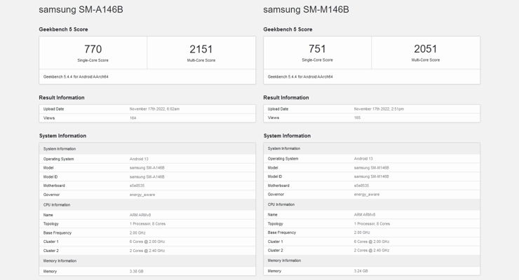This screenshot has height=280, width=519.
Task: Click Single-Core Score label under 770
Action: (x=93, y=60)
